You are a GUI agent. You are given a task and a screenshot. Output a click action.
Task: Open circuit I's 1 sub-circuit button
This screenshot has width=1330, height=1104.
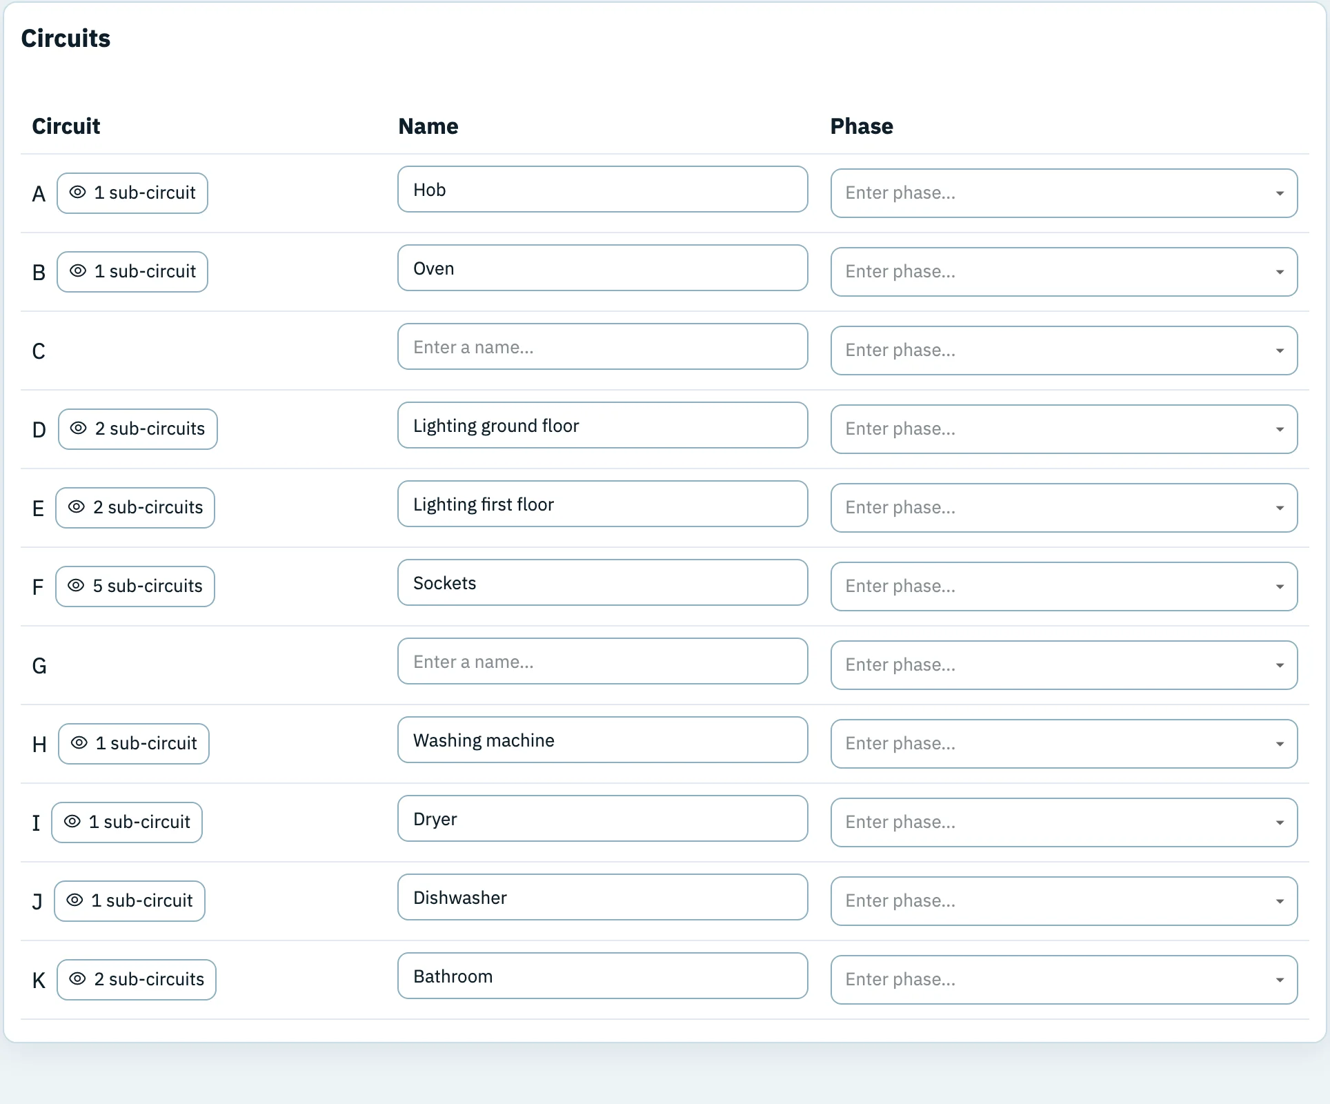coord(127,822)
